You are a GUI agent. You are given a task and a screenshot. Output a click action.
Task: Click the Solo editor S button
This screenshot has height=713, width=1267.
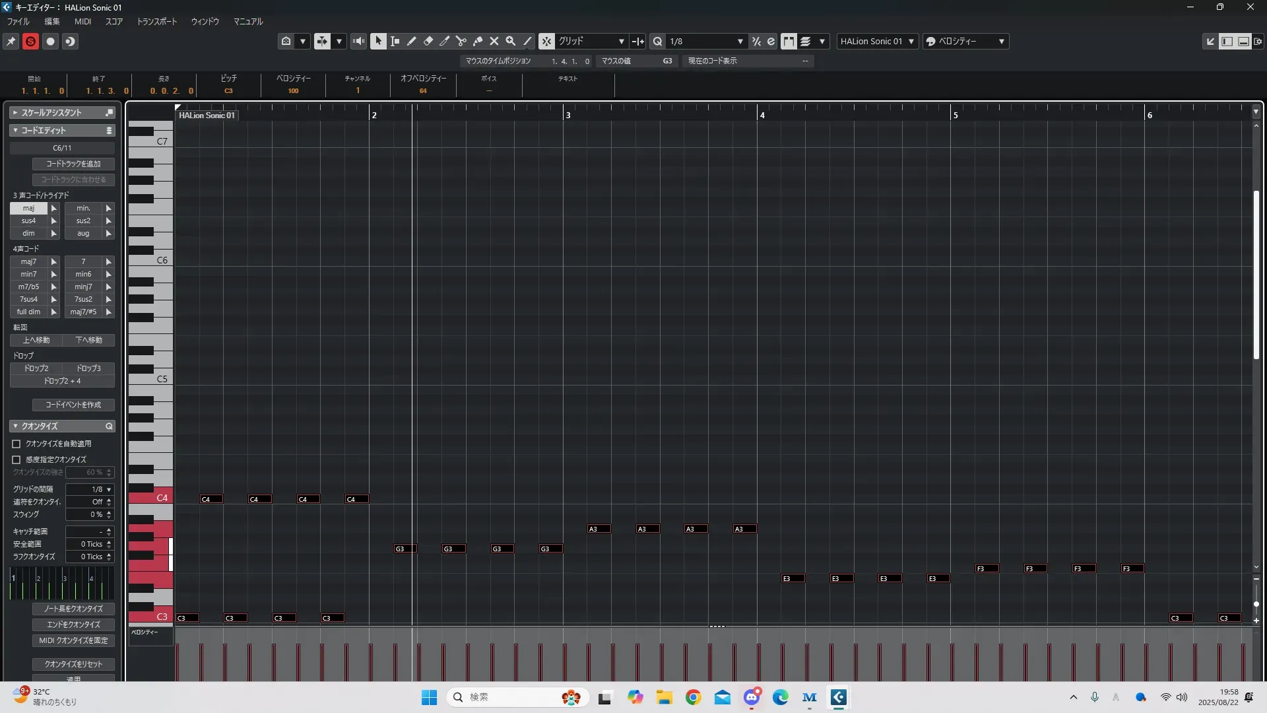tap(30, 41)
